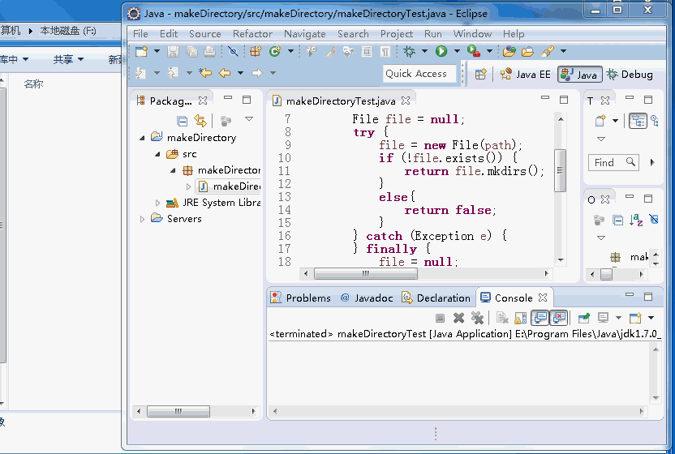Click the Open Task folder icon
This screenshot has width=675, height=454.
(x=527, y=52)
